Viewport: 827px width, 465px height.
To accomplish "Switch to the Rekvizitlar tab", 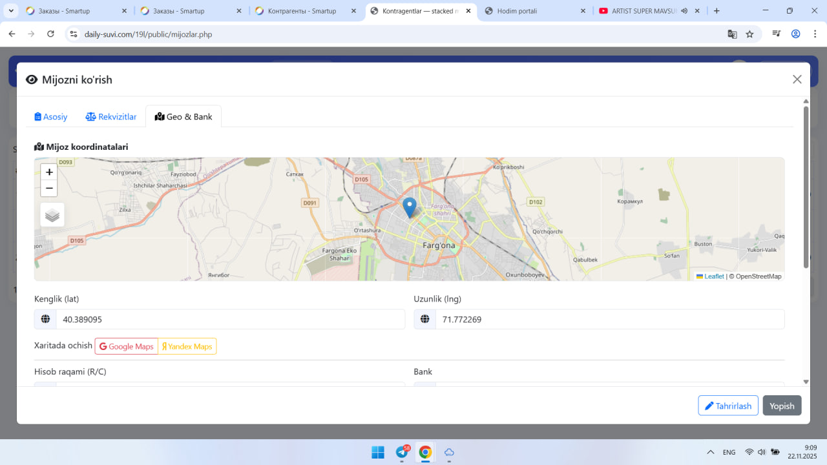I will point(111,117).
